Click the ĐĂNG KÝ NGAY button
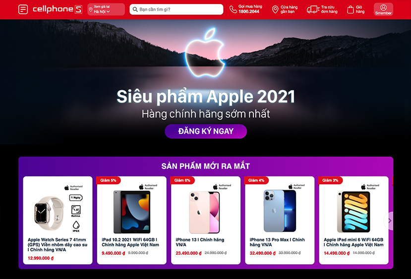The height and width of the screenshot is (279, 411). tap(206, 131)
